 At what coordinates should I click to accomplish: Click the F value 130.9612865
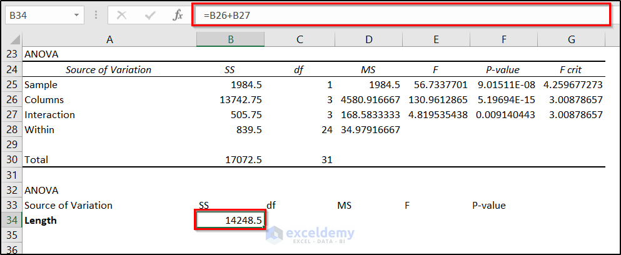(438, 100)
